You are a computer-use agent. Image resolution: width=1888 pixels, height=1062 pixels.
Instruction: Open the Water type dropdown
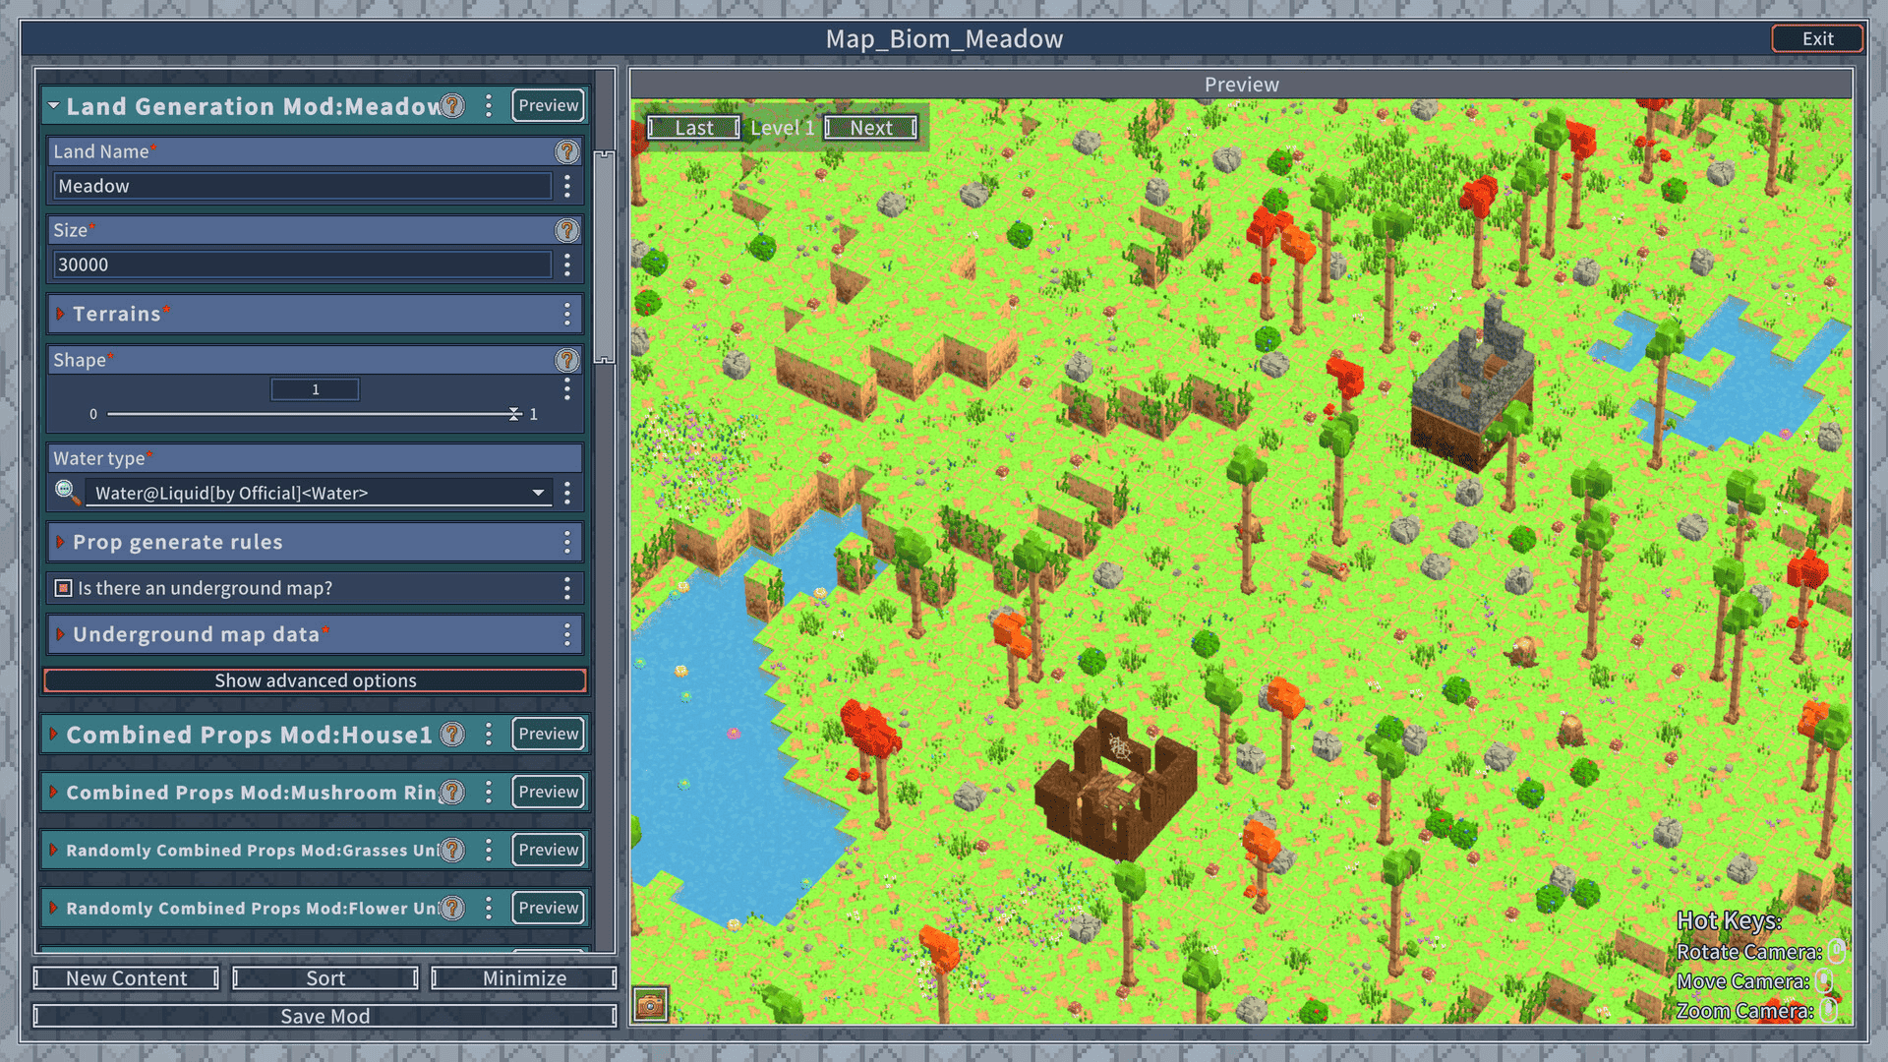(x=537, y=493)
